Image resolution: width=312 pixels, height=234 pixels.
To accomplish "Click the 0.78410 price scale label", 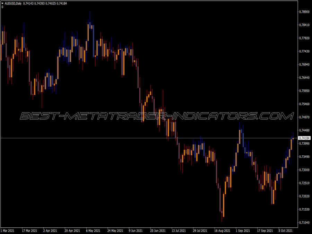I will pyautogui.click(x=304, y=25).
